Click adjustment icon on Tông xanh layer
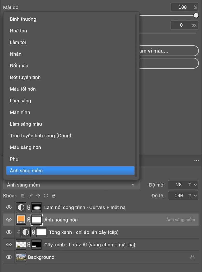 coord(26,232)
